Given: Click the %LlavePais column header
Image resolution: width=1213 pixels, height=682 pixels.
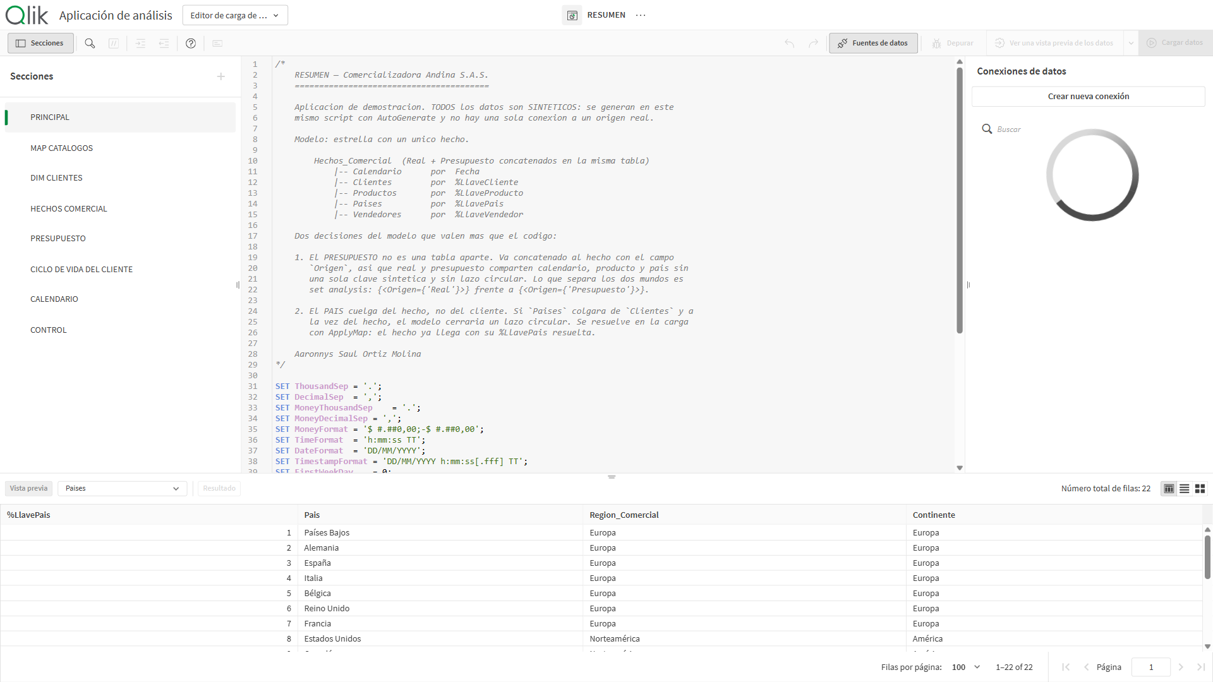Looking at the screenshot, I should click(149, 515).
